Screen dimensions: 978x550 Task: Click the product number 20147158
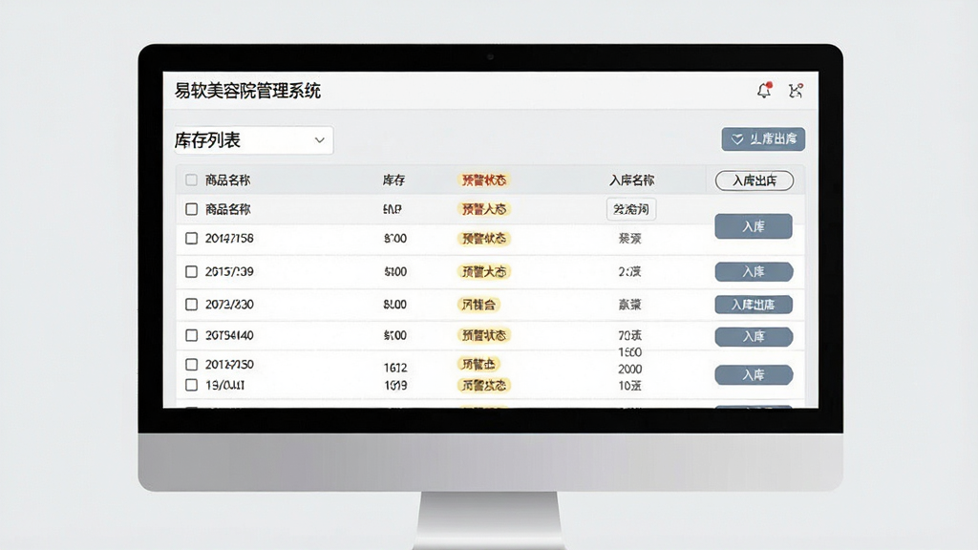(x=229, y=238)
